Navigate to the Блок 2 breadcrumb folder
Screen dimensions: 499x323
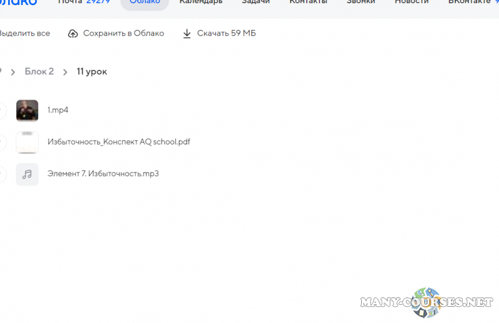[39, 72]
